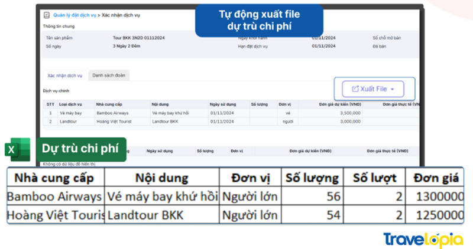Click the Excel quantity cell 54

[312, 215]
